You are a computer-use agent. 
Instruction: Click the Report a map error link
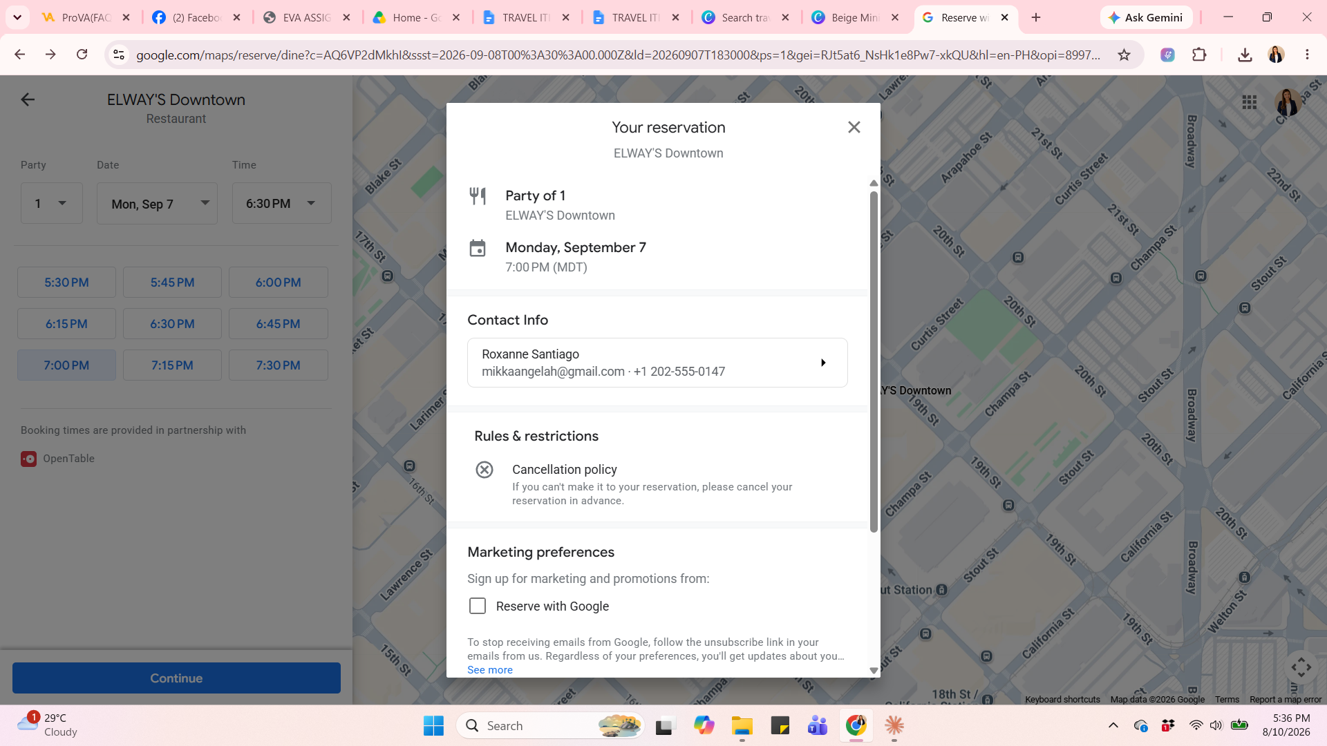(1286, 700)
